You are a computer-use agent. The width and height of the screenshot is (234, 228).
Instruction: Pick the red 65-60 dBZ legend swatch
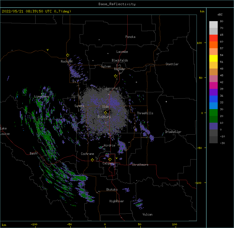click(213, 38)
